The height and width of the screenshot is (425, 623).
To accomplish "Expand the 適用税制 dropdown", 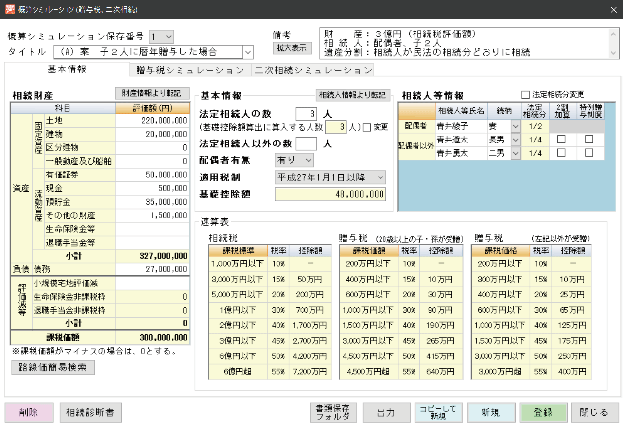I will (x=380, y=177).
